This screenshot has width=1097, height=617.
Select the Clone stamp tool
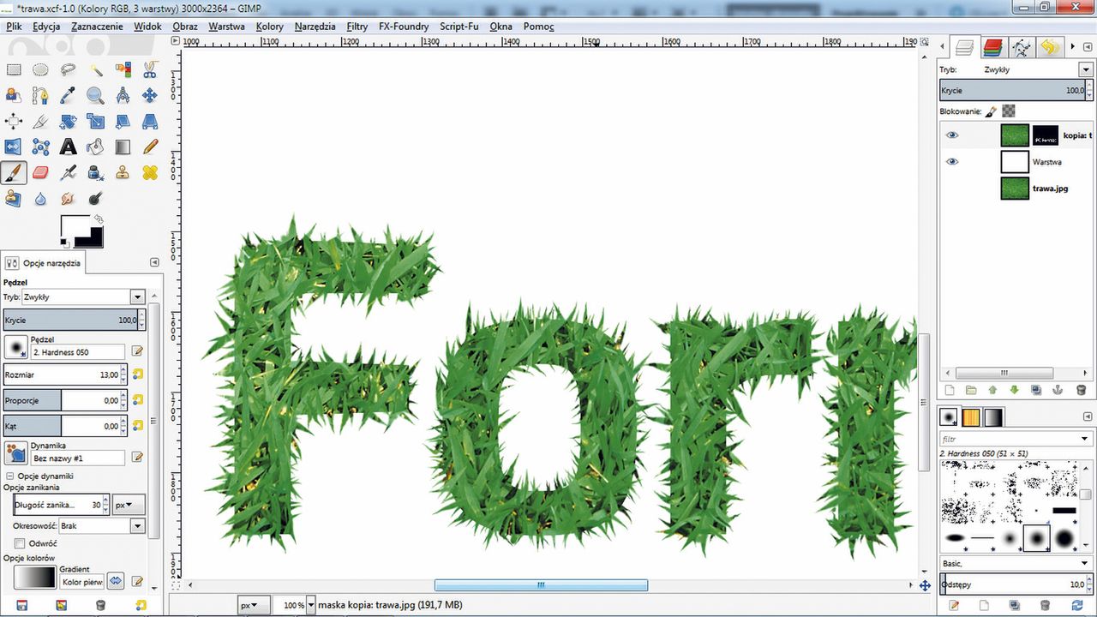[x=123, y=173]
